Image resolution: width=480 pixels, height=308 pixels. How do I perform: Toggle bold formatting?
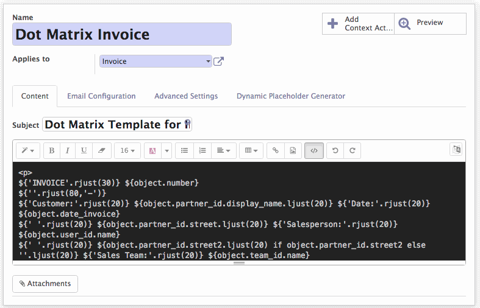52,150
